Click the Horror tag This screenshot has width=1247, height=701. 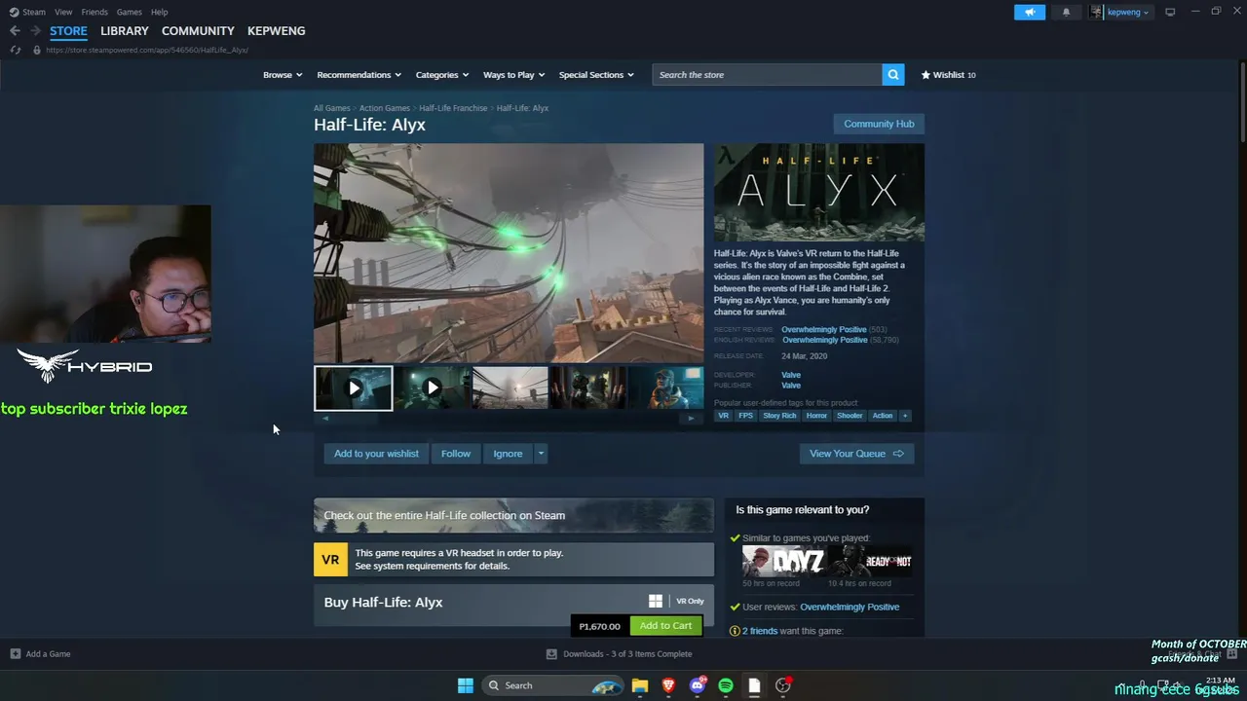pos(816,416)
